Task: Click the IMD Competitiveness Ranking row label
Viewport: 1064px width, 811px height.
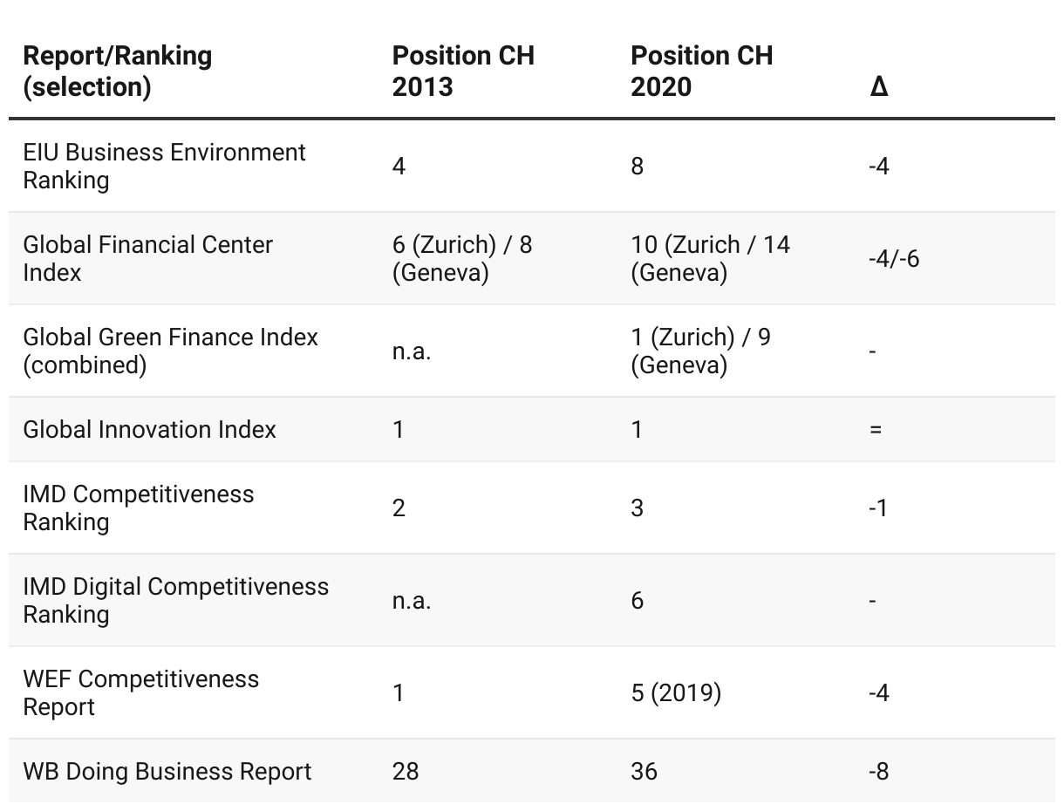Action: pyautogui.click(x=139, y=508)
